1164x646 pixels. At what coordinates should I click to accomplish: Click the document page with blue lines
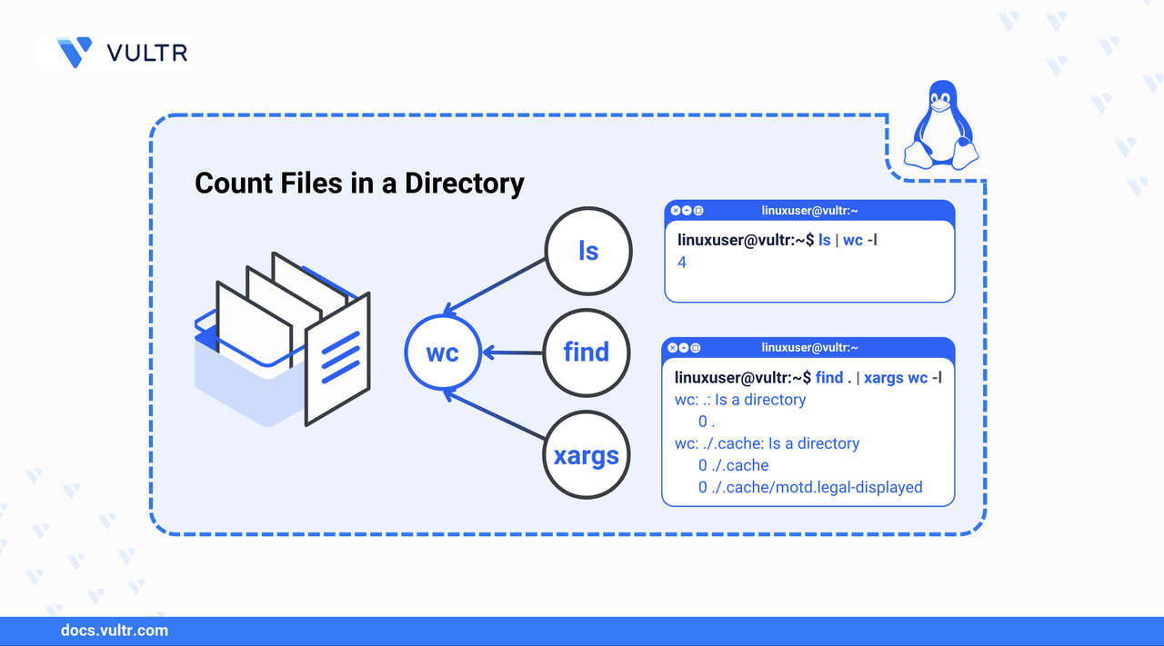[x=338, y=358]
